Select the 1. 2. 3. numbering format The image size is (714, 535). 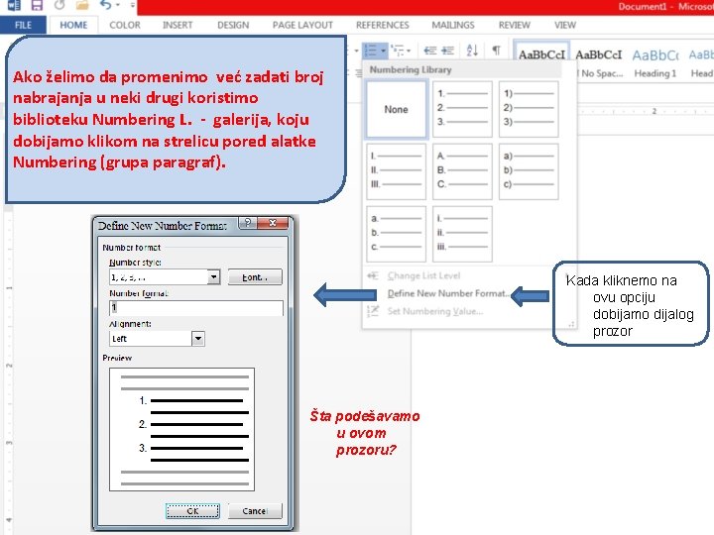tap(462, 109)
